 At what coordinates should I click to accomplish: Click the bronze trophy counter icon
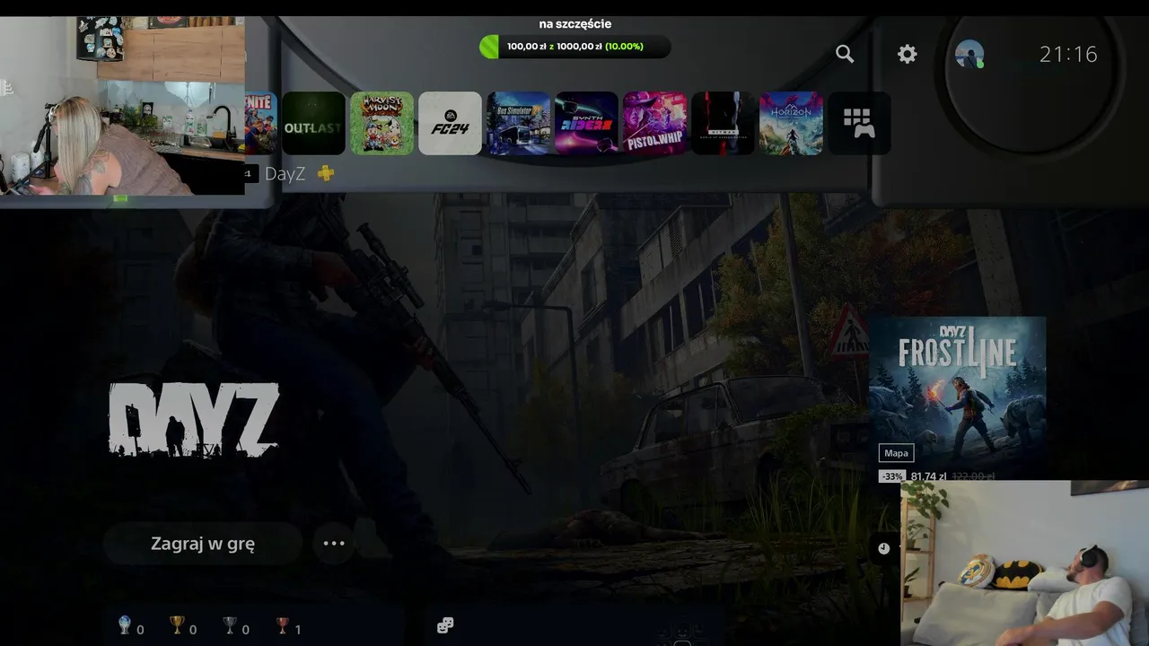tap(283, 626)
